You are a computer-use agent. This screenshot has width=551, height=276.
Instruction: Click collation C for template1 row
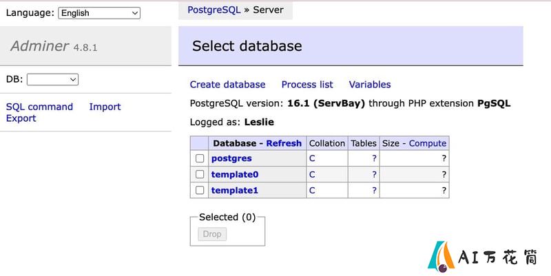point(312,191)
